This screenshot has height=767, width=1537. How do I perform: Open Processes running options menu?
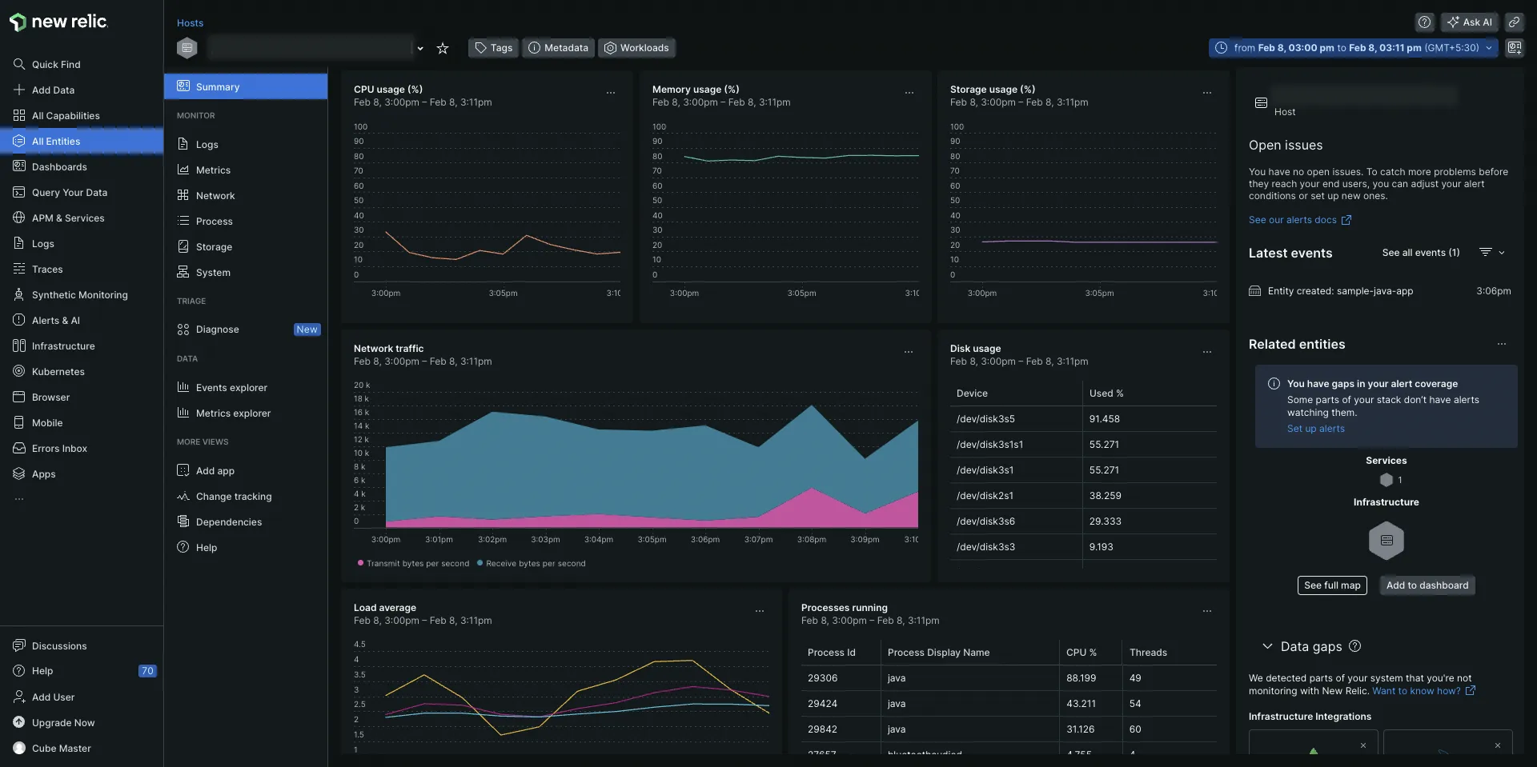tap(1207, 611)
